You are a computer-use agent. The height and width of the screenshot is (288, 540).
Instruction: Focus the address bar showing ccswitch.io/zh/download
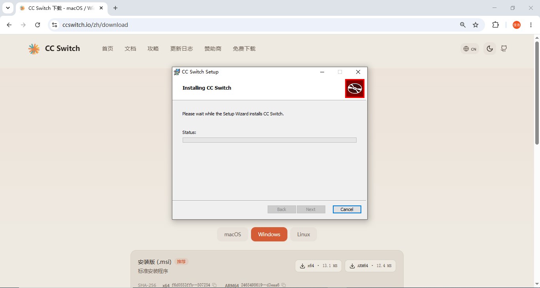point(253,25)
